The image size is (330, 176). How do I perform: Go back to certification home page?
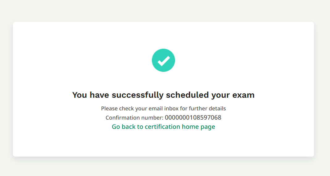point(163,127)
